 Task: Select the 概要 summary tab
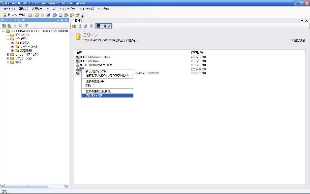77,20
